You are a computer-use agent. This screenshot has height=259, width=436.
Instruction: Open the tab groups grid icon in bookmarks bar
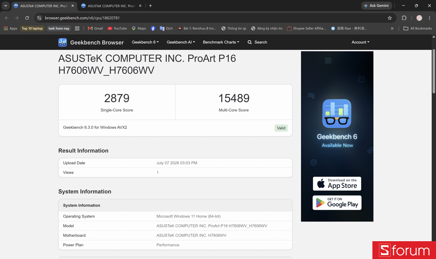77,28
